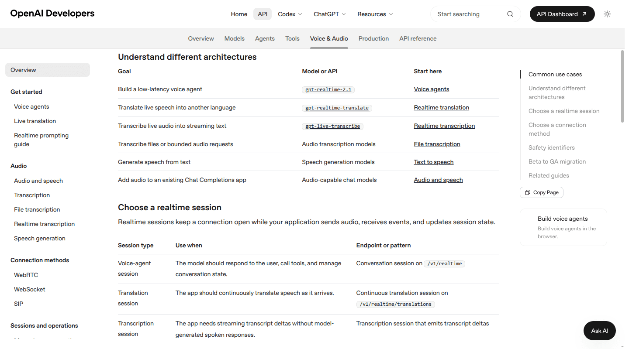
Task: Expand the Resources dropdown menu
Action: [x=375, y=14]
